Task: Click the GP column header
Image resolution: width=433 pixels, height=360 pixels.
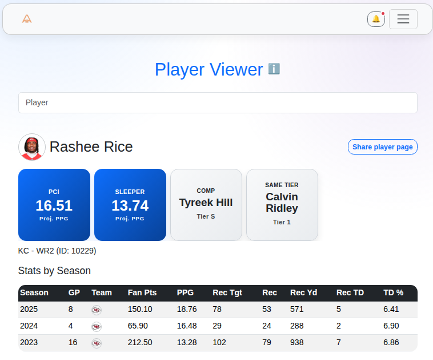Action: pos(74,292)
